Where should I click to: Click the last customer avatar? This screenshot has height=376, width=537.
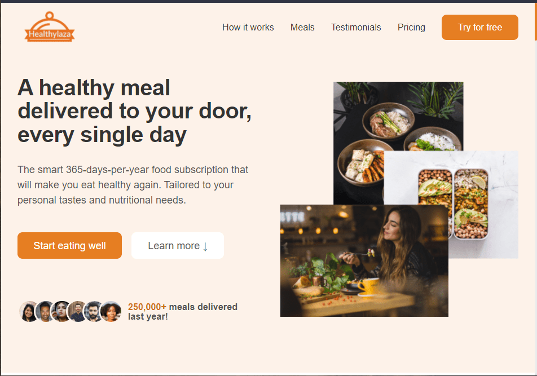coord(111,311)
